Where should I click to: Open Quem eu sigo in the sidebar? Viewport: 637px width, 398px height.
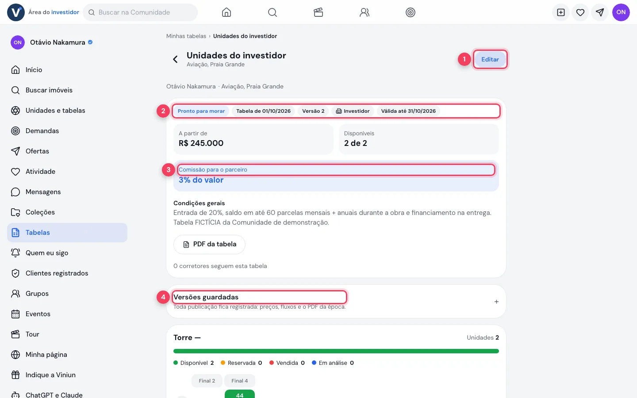(x=67, y=253)
